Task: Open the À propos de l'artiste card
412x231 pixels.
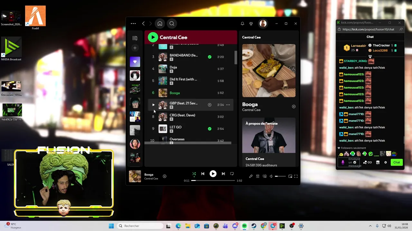Action: 269,142
